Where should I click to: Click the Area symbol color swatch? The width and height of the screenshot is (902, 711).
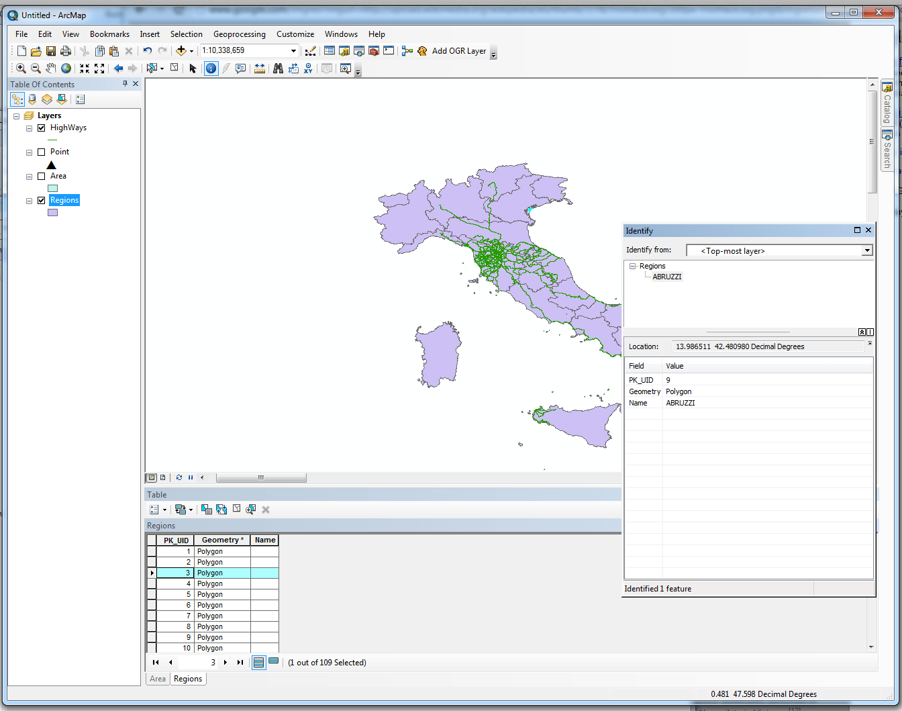[53, 189]
